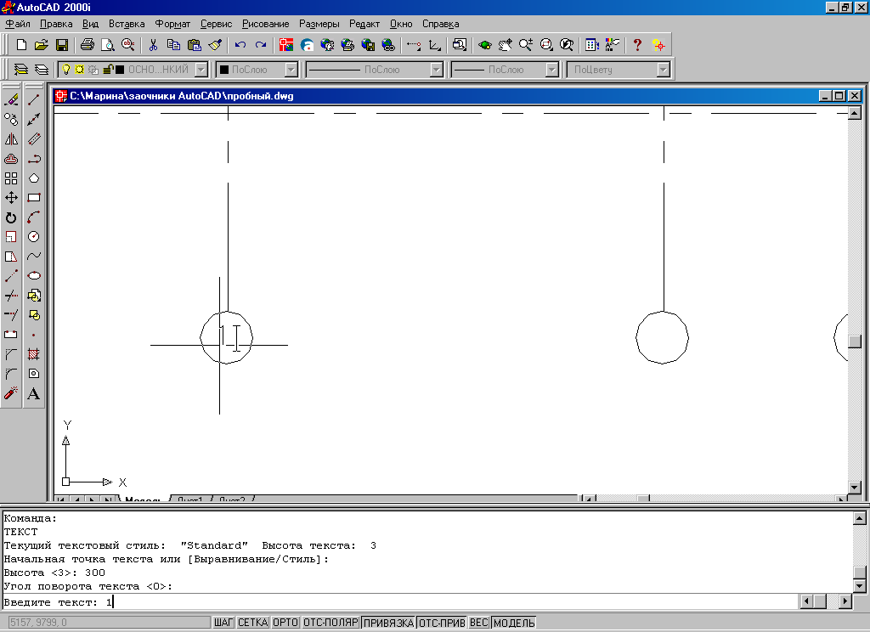This screenshot has height=632, width=870.
Task: Toggle ПРИВЯЗКА object snap
Action: (x=388, y=623)
